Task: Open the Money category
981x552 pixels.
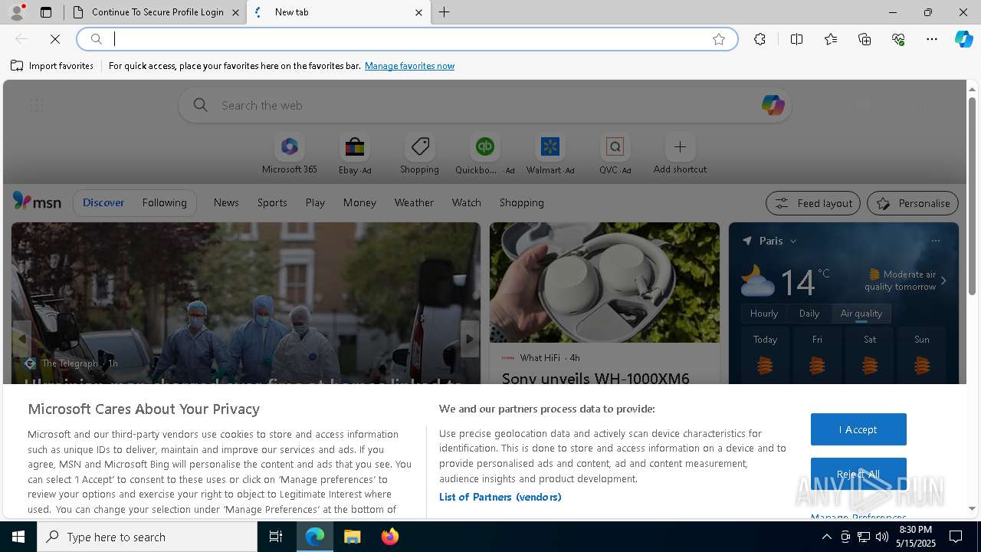Action: coord(359,202)
